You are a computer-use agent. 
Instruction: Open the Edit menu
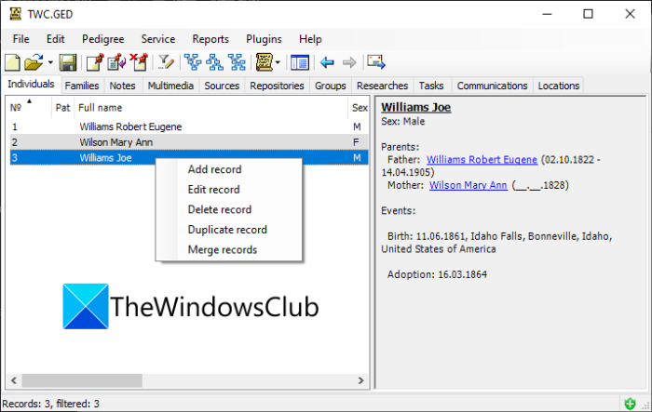[x=55, y=39]
